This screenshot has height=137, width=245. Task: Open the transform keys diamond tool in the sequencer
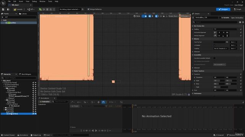pyautogui.click(x=92, y=102)
